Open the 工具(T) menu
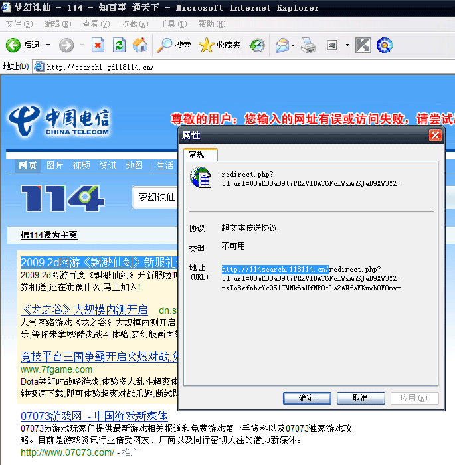 click(x=173, y=24)
